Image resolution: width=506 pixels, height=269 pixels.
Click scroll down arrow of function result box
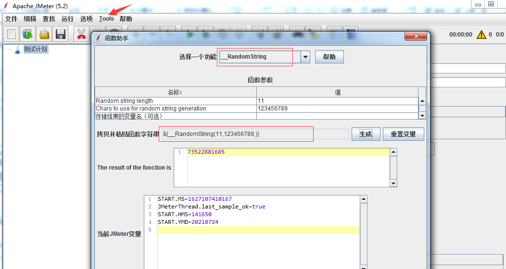coord(393,183)
